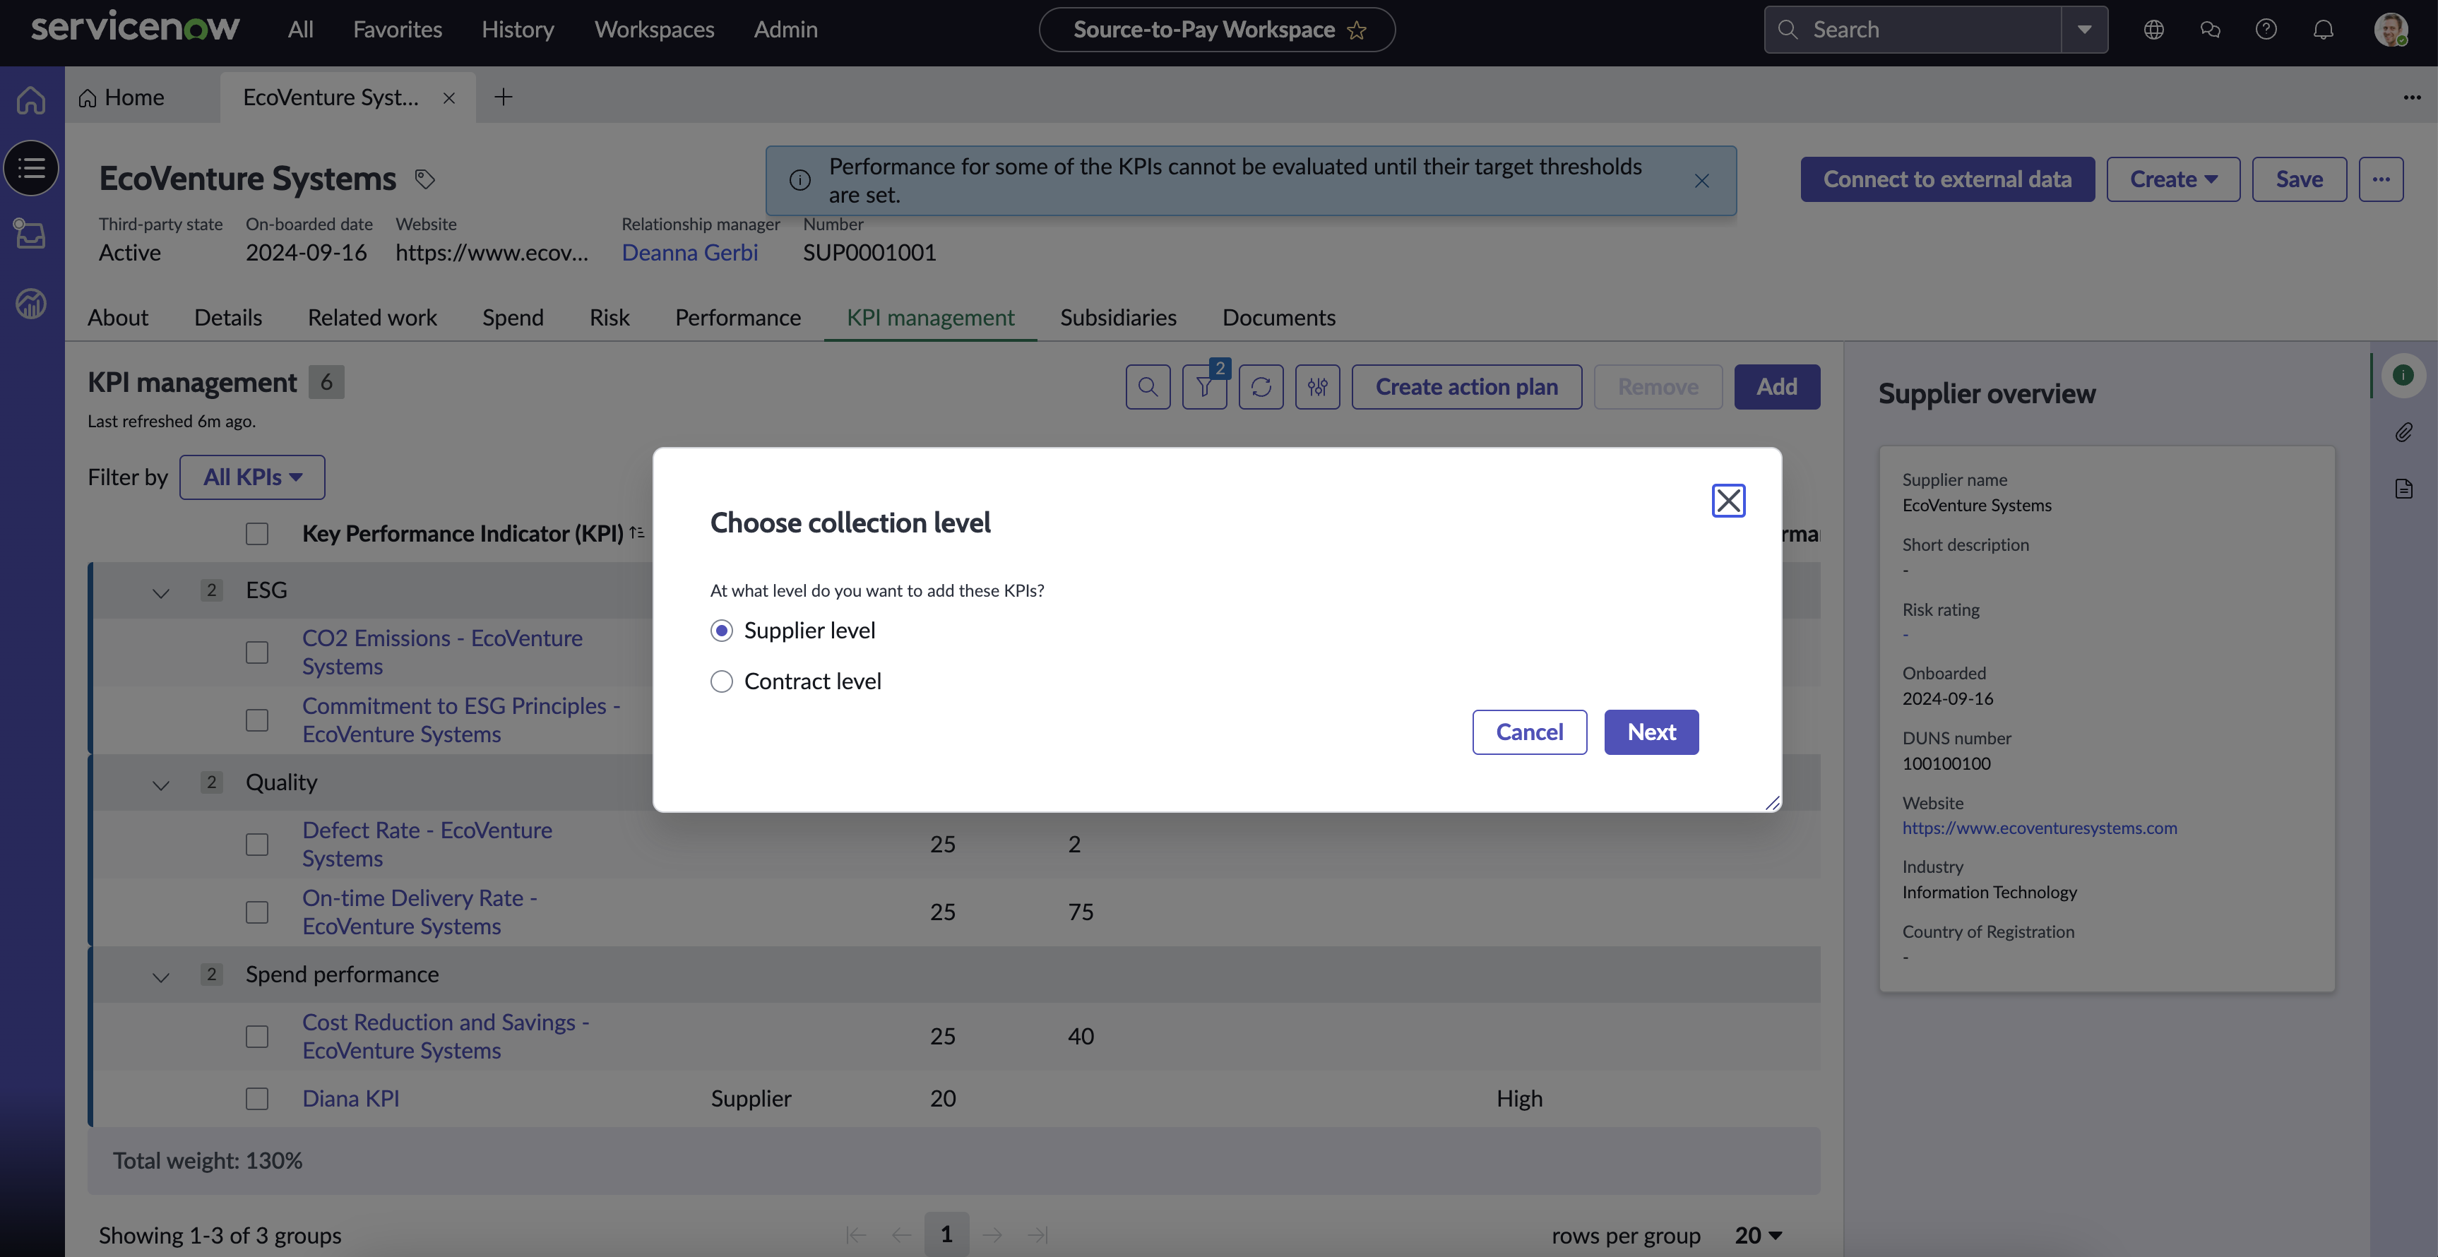
Task: Open the All menu in top navigation
Action: tap(300, 30)
